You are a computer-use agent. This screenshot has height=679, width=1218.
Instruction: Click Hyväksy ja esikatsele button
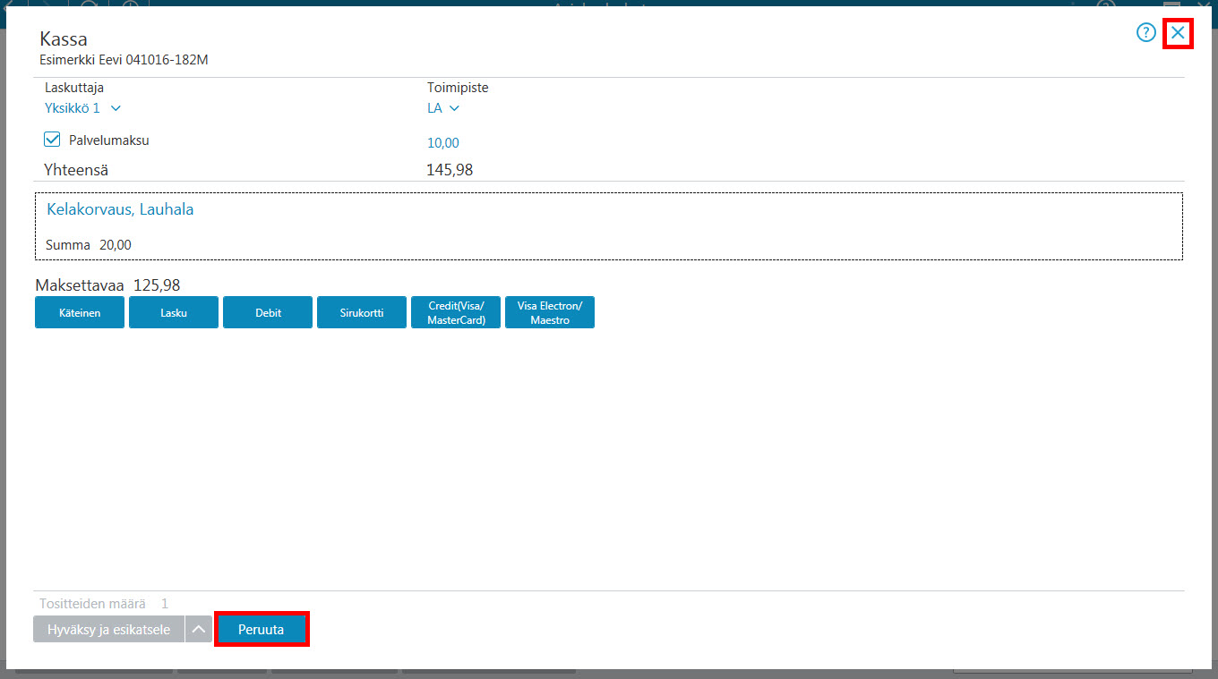108,630
